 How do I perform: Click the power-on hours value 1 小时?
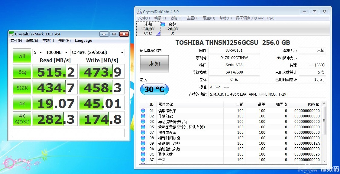tap(312, 80)
